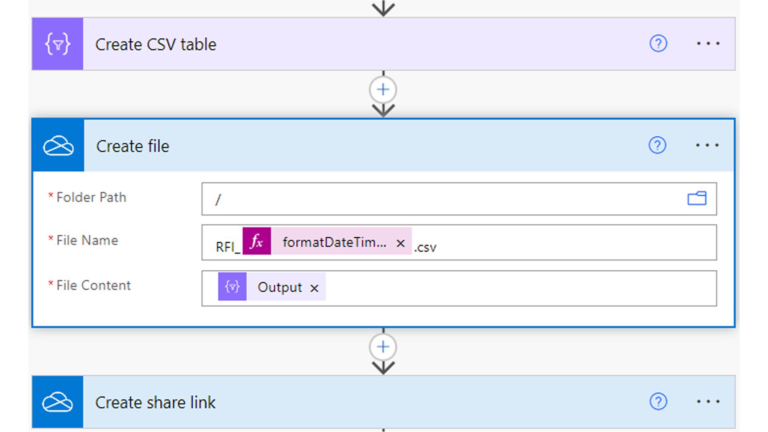Click the OneDrive icon on Create share link
Image resolution: width=768 pixels, height=432 pixels.
coord(58,402)
